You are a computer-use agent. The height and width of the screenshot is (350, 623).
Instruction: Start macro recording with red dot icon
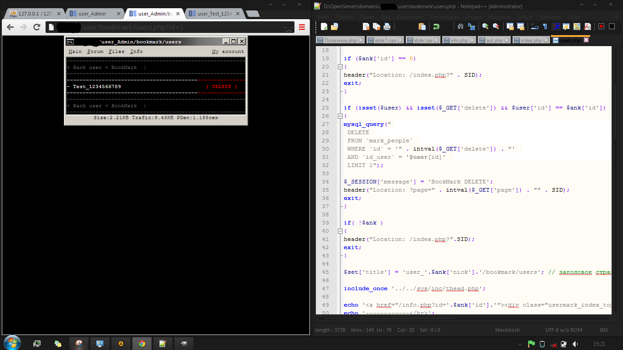(601, 26)
